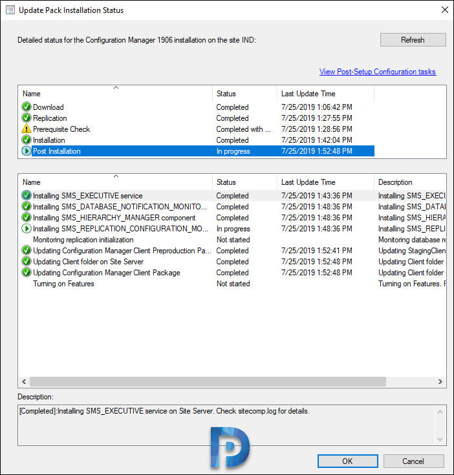Viewport: 454px width, 475px height.
Task: Select the Replication row text
Action: (x=50, y=118)
